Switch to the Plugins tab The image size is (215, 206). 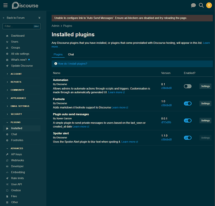[x=58, y=54]
